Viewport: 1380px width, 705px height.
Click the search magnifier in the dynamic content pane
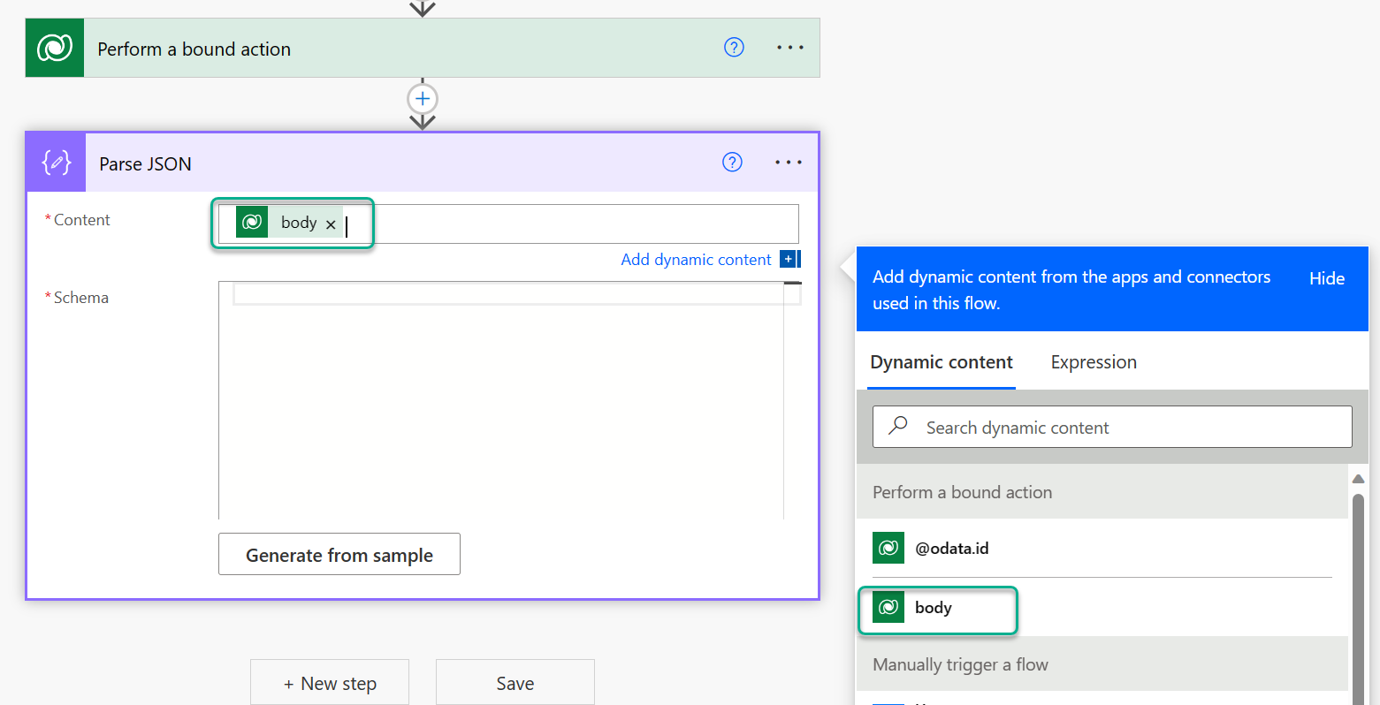[896, 426]
